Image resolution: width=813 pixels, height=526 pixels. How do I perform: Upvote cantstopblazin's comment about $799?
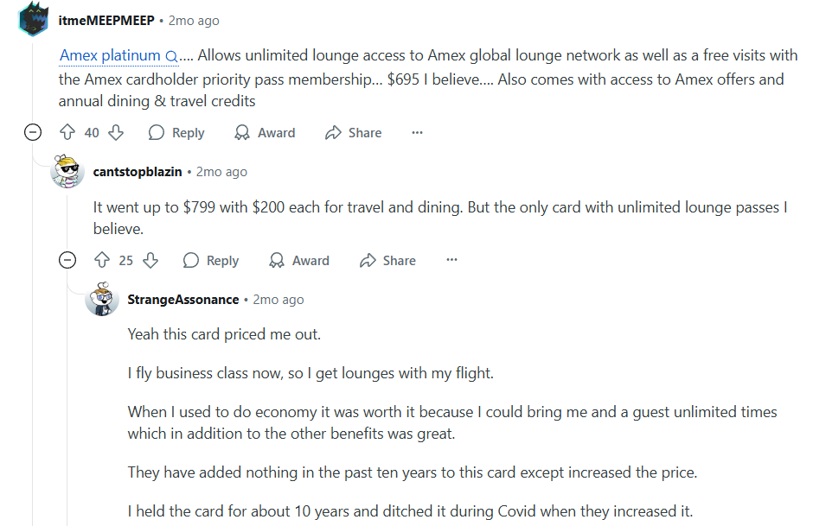102,260
